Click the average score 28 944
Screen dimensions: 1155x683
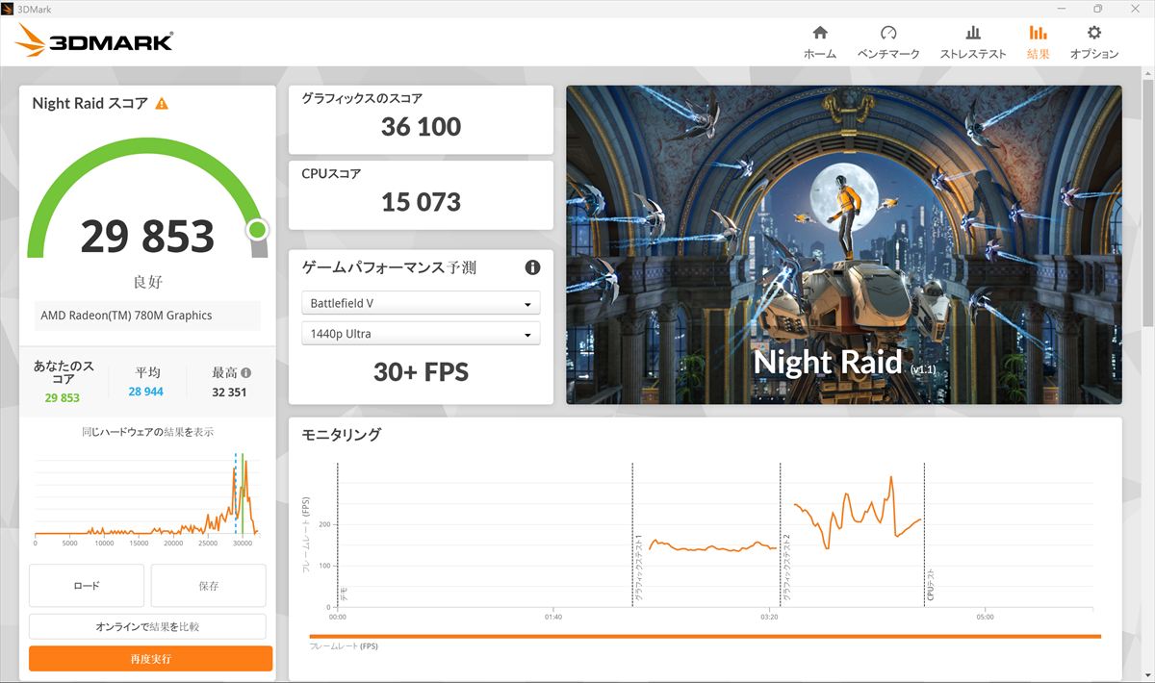pos(145,392)
